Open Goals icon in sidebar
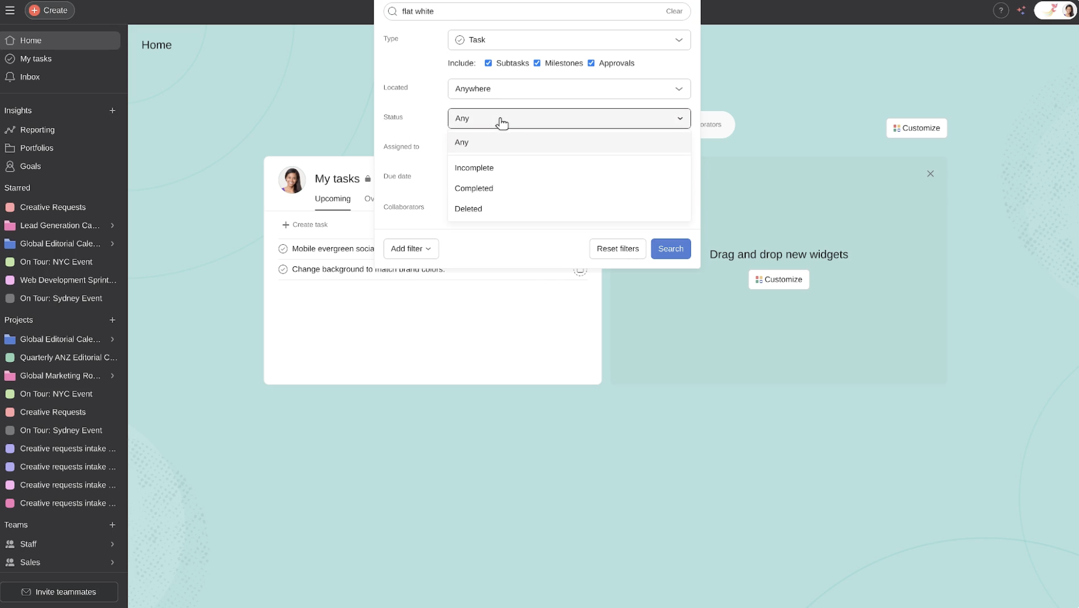This screenshot has height=608, width=1079. [x=10, y=166]
